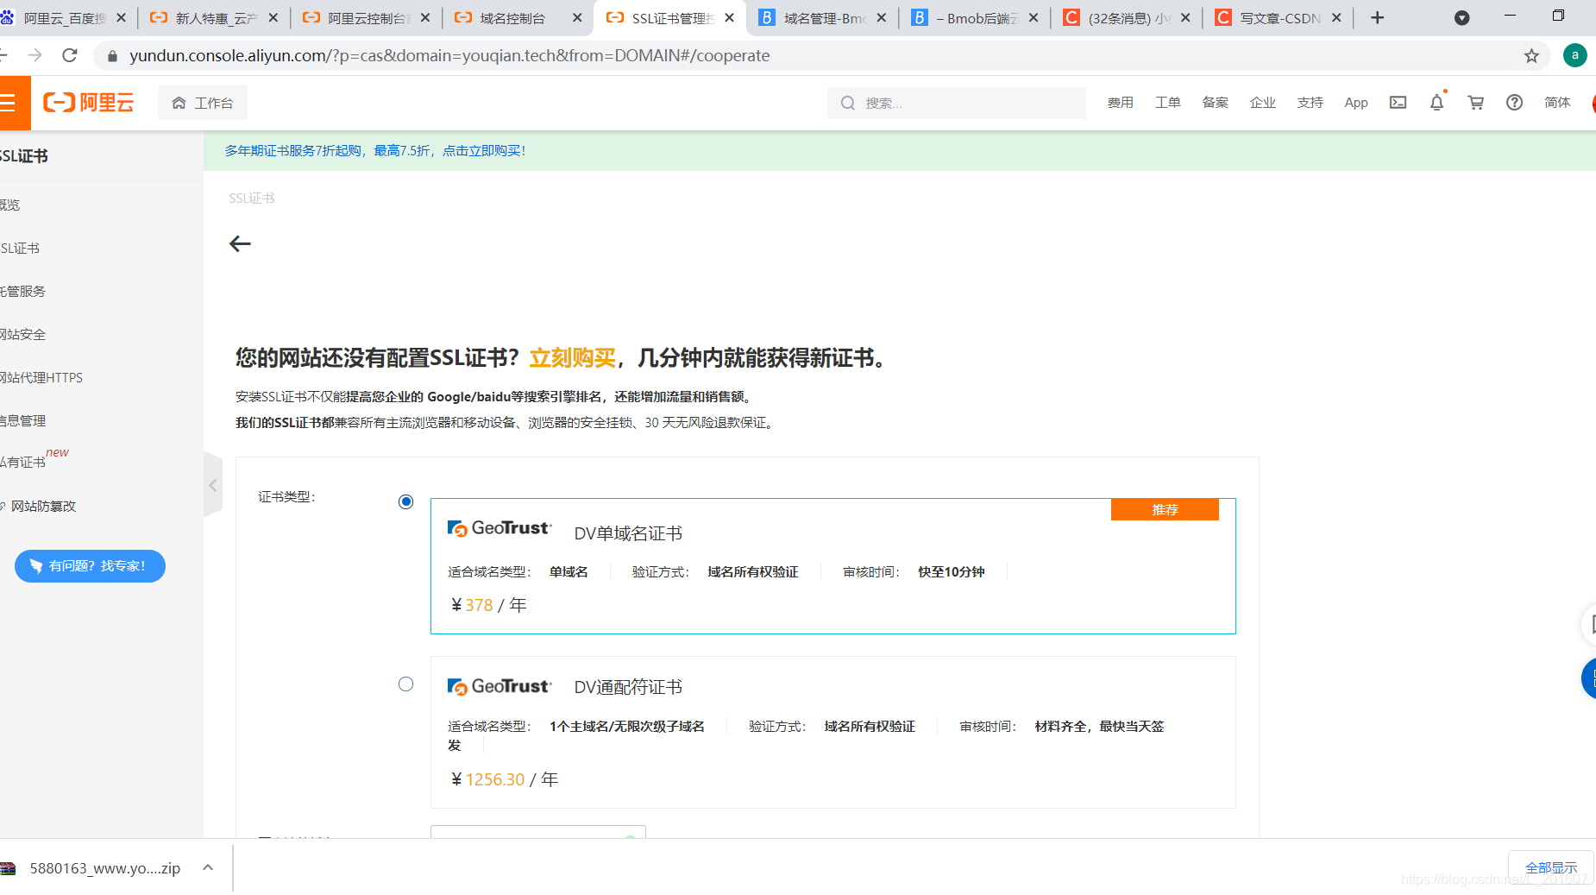Go back with the left arrow
Viewport: 1596px width, 895px height.
tap(240, 244)
